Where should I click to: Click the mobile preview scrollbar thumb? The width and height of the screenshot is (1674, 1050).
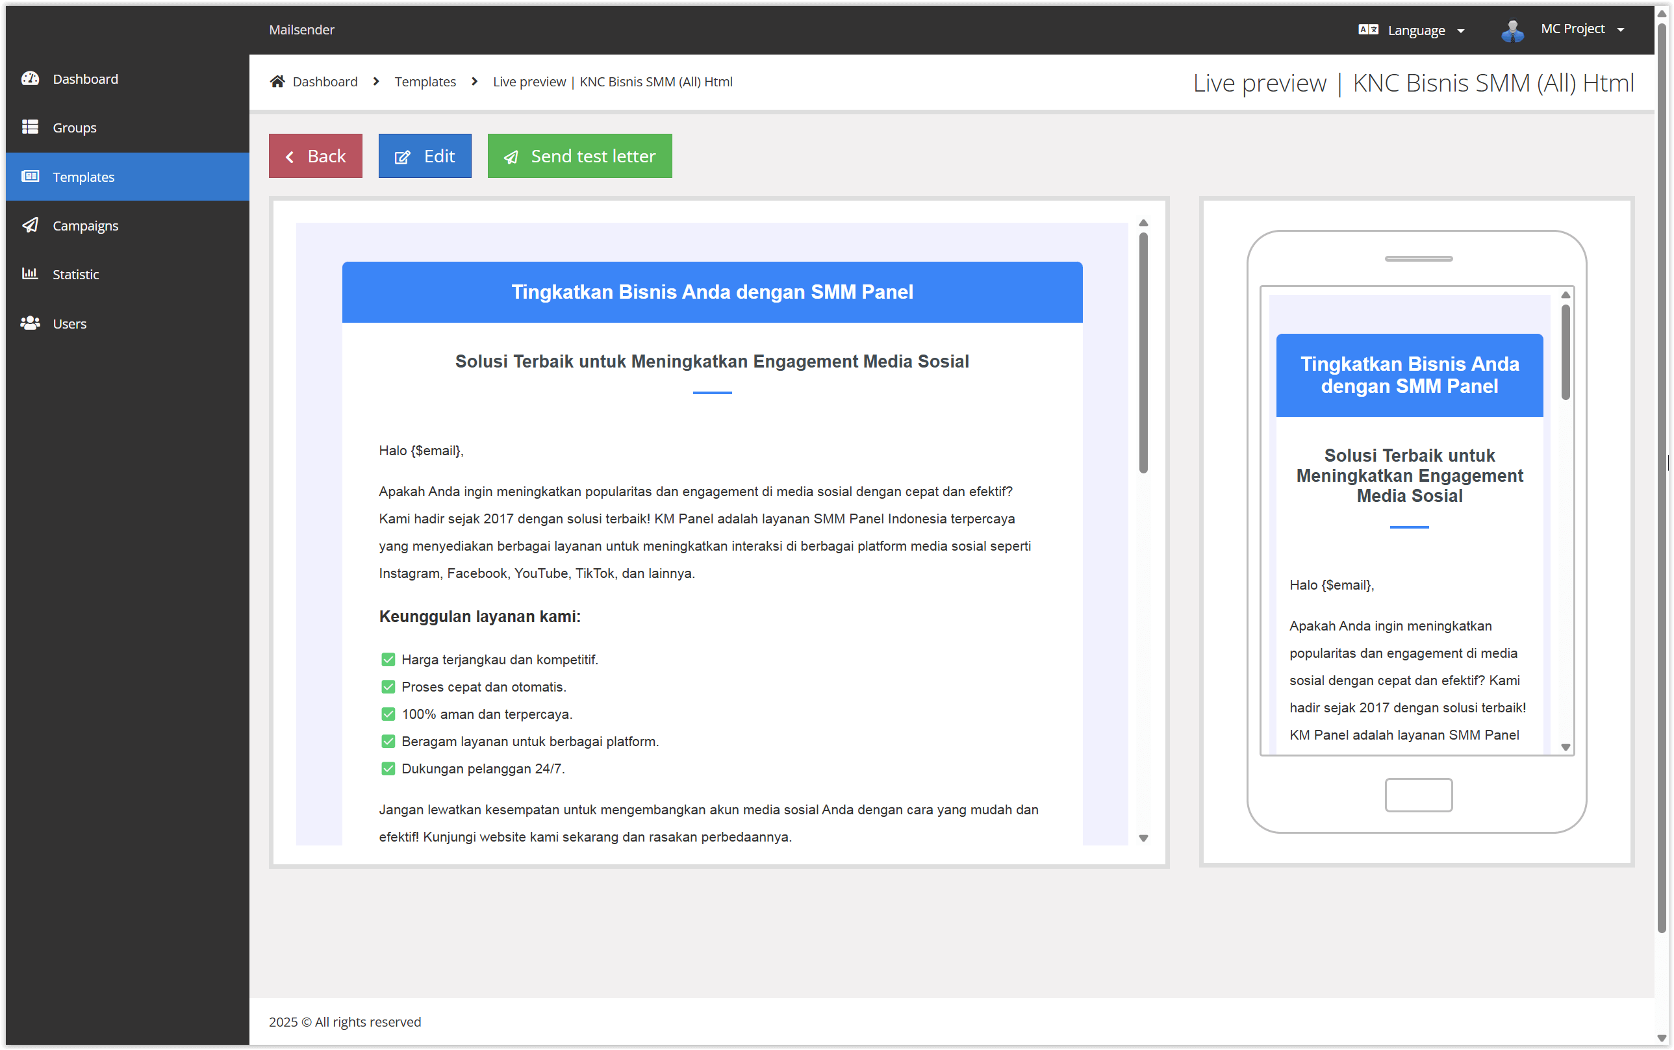point(1565,353)
